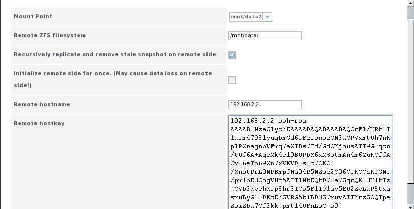Screen dimensions: 414x209
Task: Click the Remote hostname label
Action: coord(42,104)
